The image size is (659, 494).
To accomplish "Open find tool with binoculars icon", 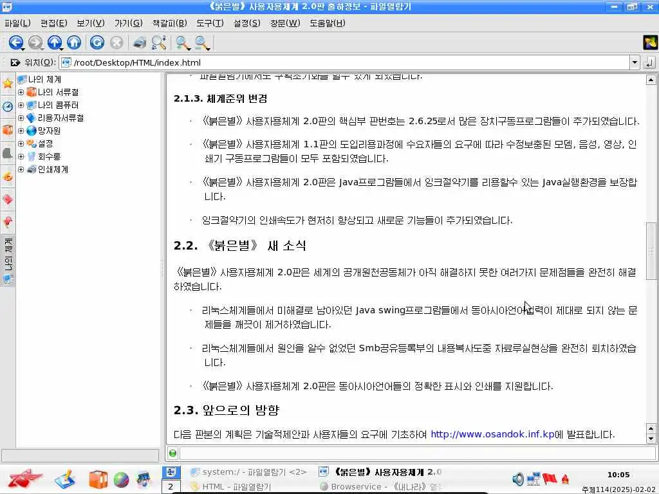I will point(159,42).
